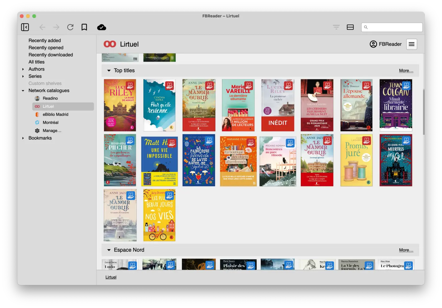This screenshot has width=442, height=308.
Task: Click the Lirtuel breadcrumb link
Action: coord(111,277)
